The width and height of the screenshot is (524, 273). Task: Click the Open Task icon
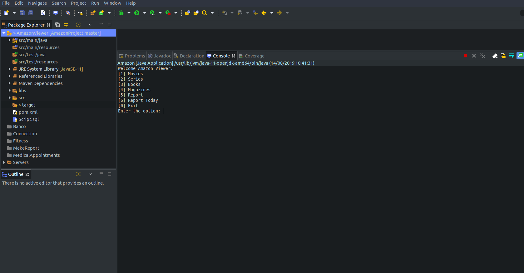coord(196,13)
